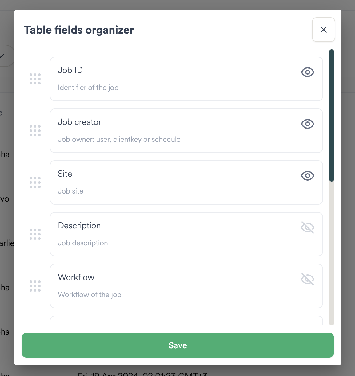
Task: Click the Description row drag handle
Action: point(35,234)
